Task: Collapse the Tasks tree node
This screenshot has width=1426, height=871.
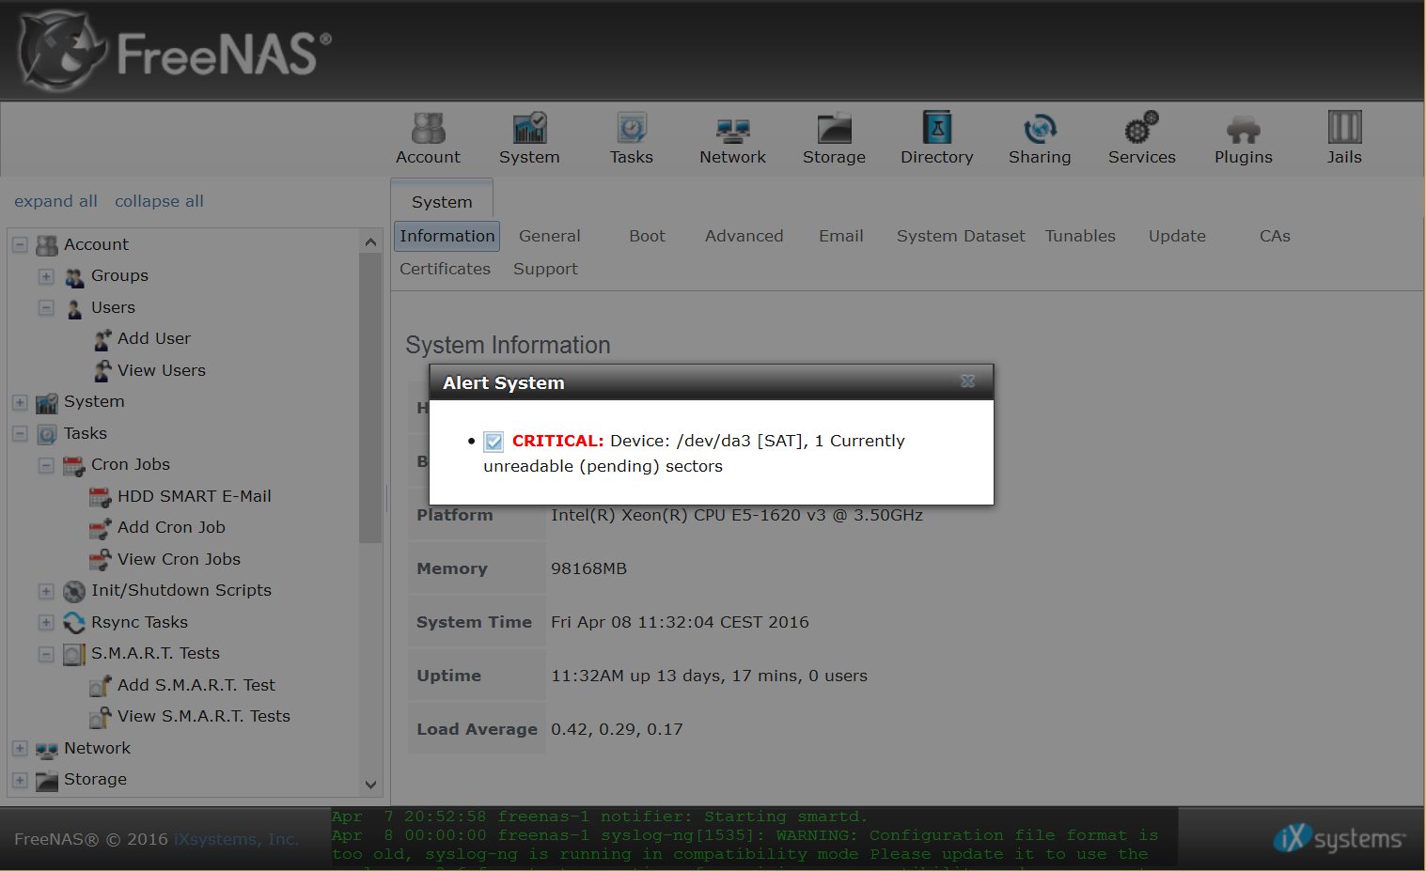Action: [20, 434]
